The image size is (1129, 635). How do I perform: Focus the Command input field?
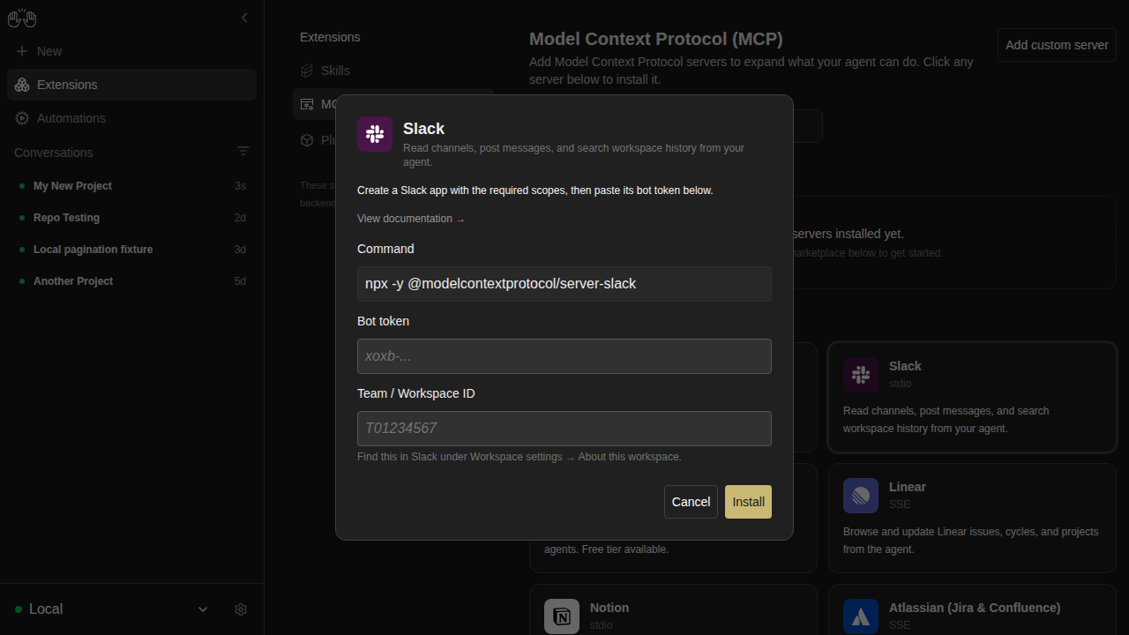564,284
